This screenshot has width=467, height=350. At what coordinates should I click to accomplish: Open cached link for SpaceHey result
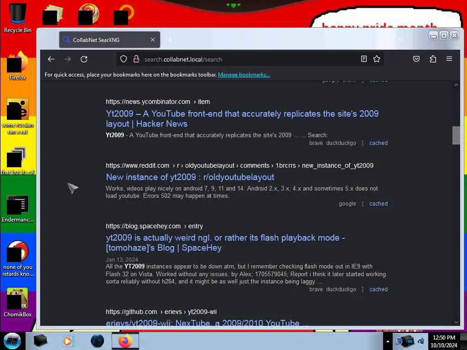click(378, 289)
